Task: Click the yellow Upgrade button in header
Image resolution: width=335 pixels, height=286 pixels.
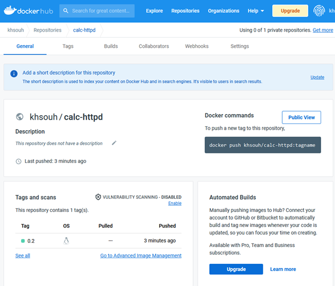Action: 290,11
